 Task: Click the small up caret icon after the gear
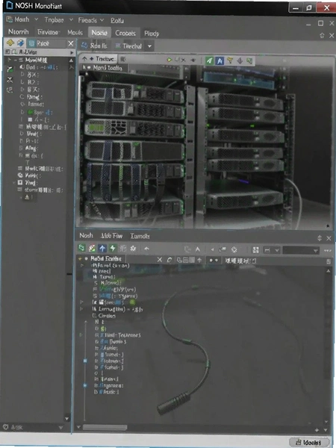pyautogui.click(x=146, y=249)
